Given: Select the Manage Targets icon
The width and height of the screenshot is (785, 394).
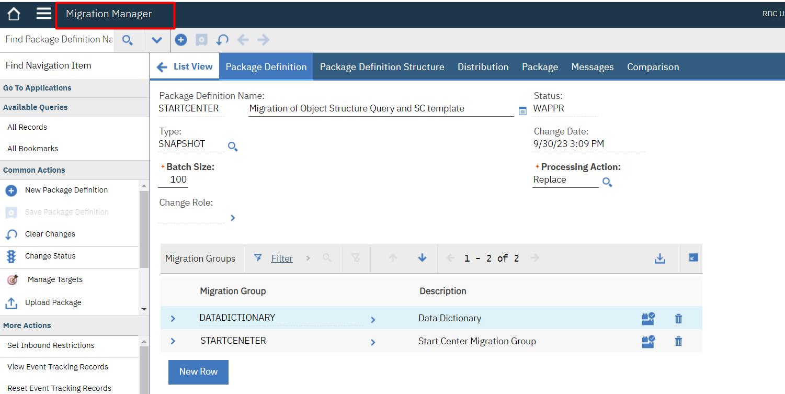Looking at the screenshot, I should pyautogui.click(x=12, y=279).
